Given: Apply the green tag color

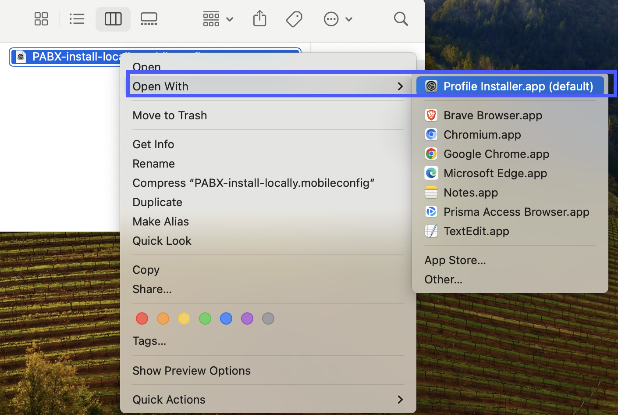Looking at the screenshot, I should (205, 318).
